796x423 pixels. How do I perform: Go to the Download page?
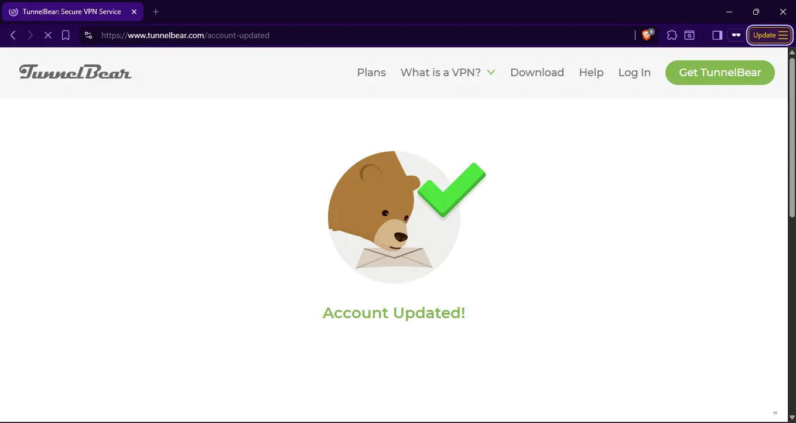click(537, 73)
